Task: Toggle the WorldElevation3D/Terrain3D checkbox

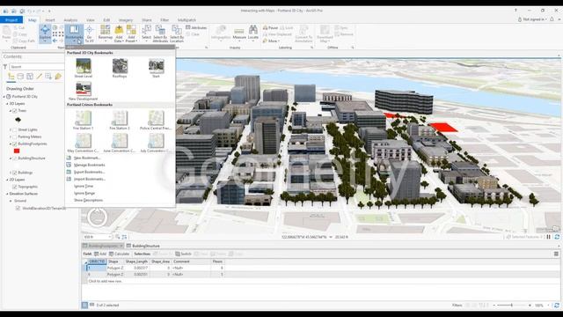Action: [18, 208]
